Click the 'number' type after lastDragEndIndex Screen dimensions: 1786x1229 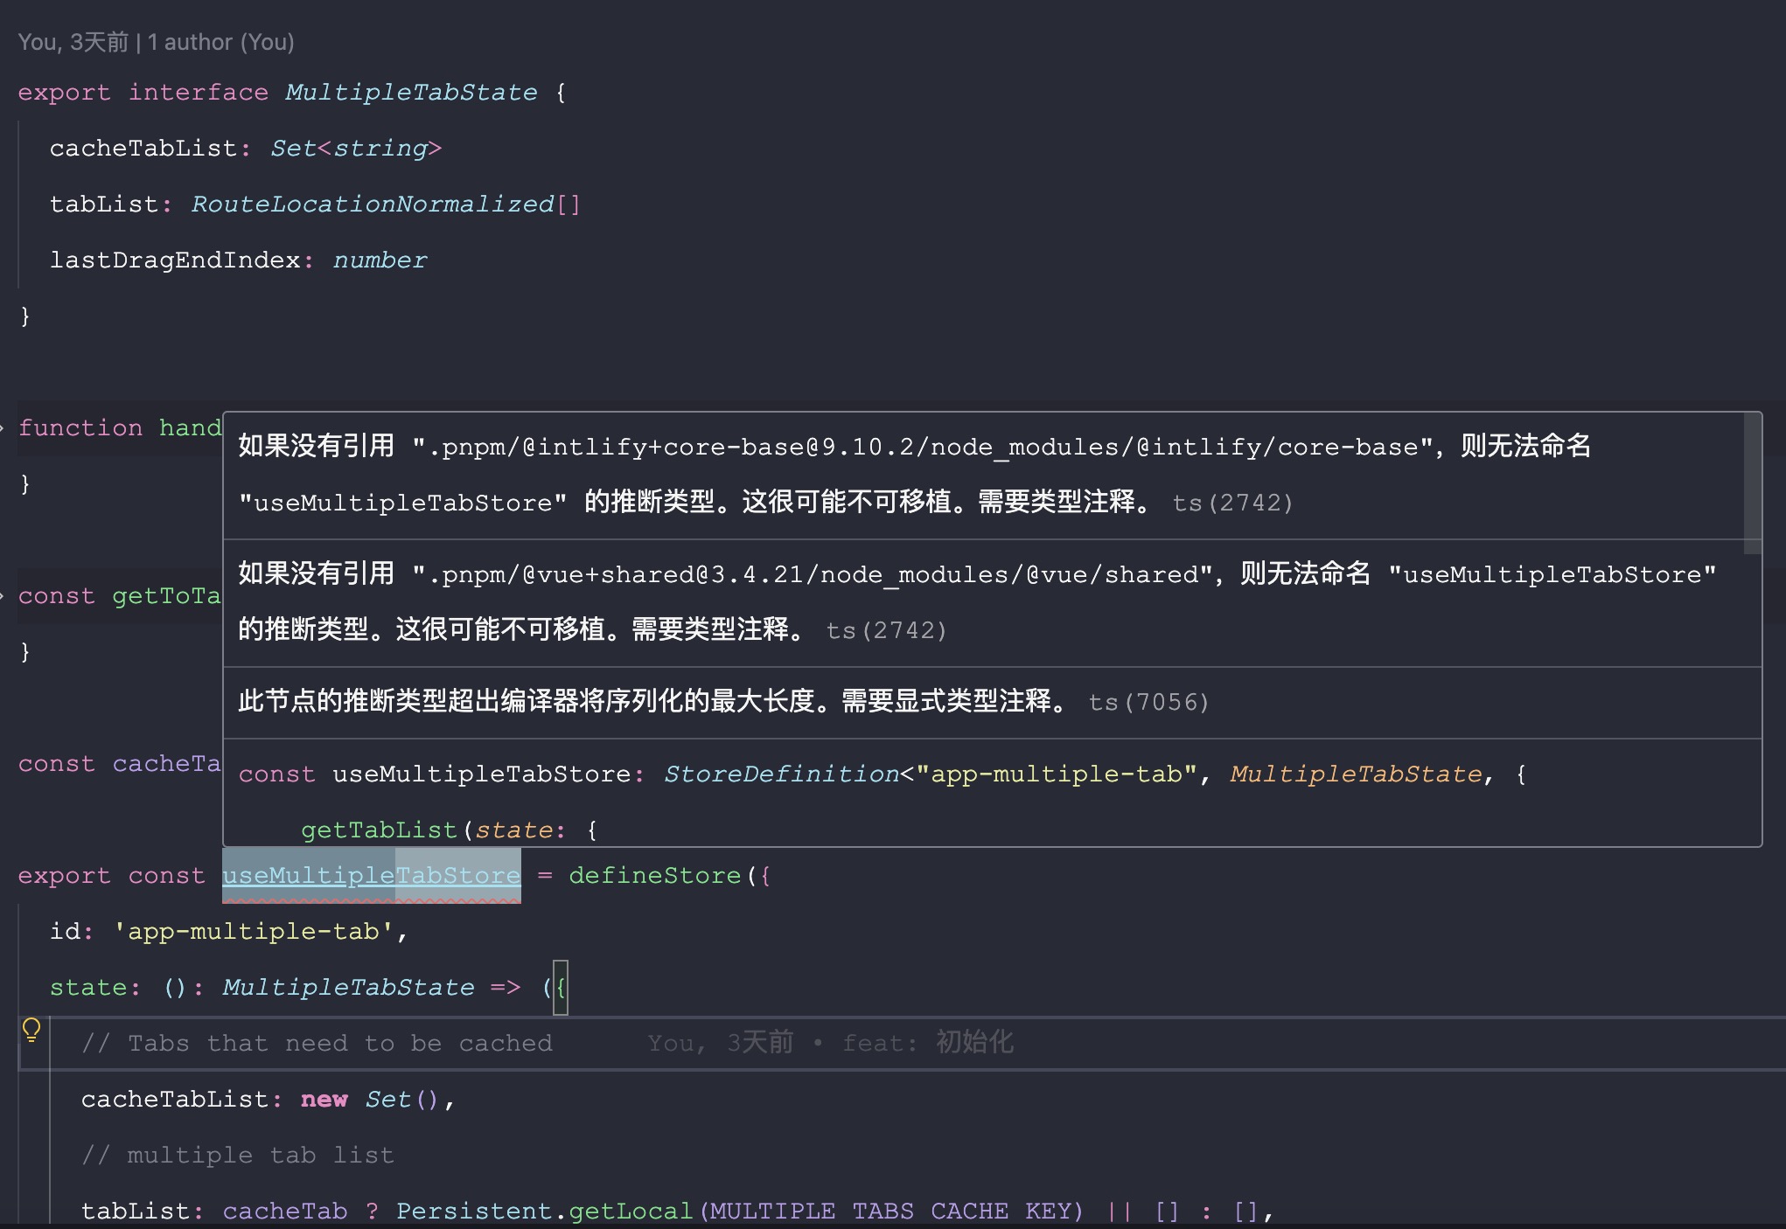click(x=380, y=260)
